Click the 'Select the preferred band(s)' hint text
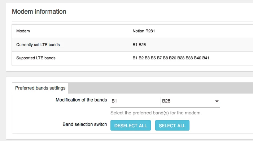Viewport: 253px width, 141px height. [x=156, y=113]
